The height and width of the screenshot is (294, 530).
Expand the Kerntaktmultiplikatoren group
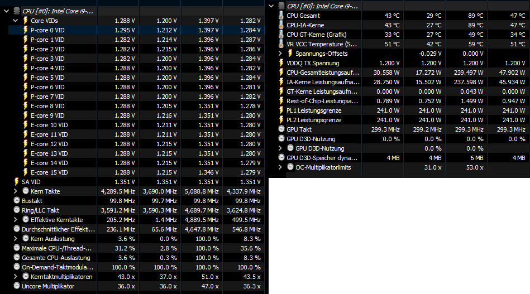15,277
